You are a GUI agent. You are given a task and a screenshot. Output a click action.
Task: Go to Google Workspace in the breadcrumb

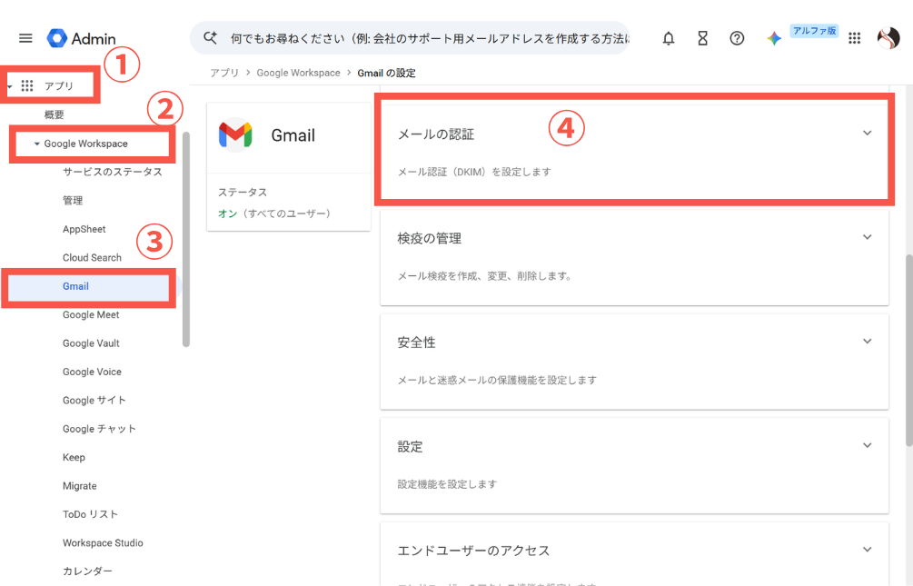click(298, 73)
